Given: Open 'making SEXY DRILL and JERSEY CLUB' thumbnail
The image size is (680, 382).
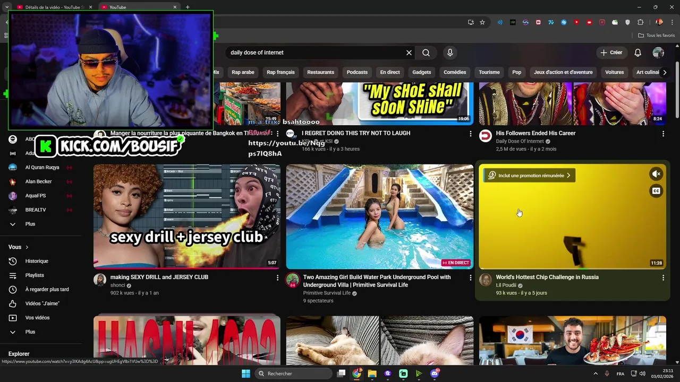Looking at the screenshot, I should click(x=187, y=216).
